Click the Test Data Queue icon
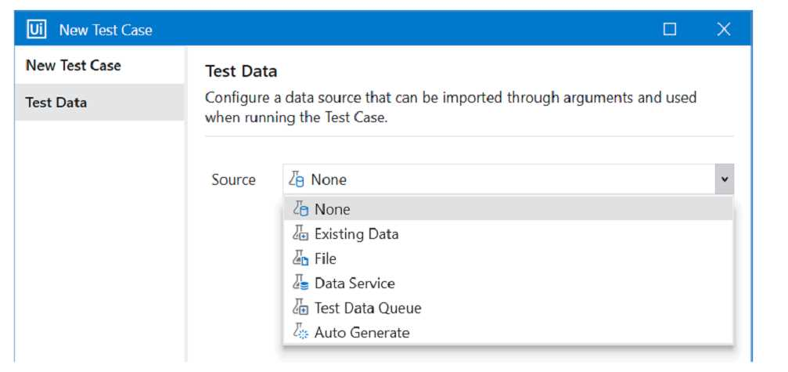 300,308
